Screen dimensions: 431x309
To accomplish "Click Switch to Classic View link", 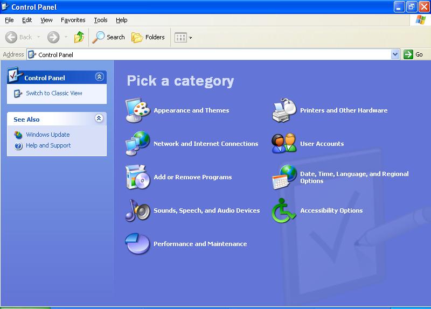I will point(54,93).
